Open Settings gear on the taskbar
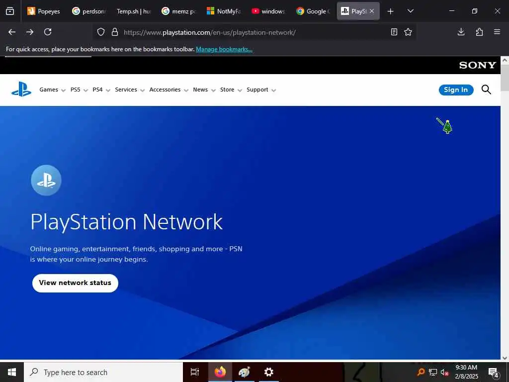 [x=269, y=372]
